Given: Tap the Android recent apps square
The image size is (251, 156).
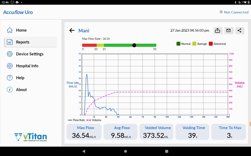Looking at the screenshot, I should coord(167,151).
